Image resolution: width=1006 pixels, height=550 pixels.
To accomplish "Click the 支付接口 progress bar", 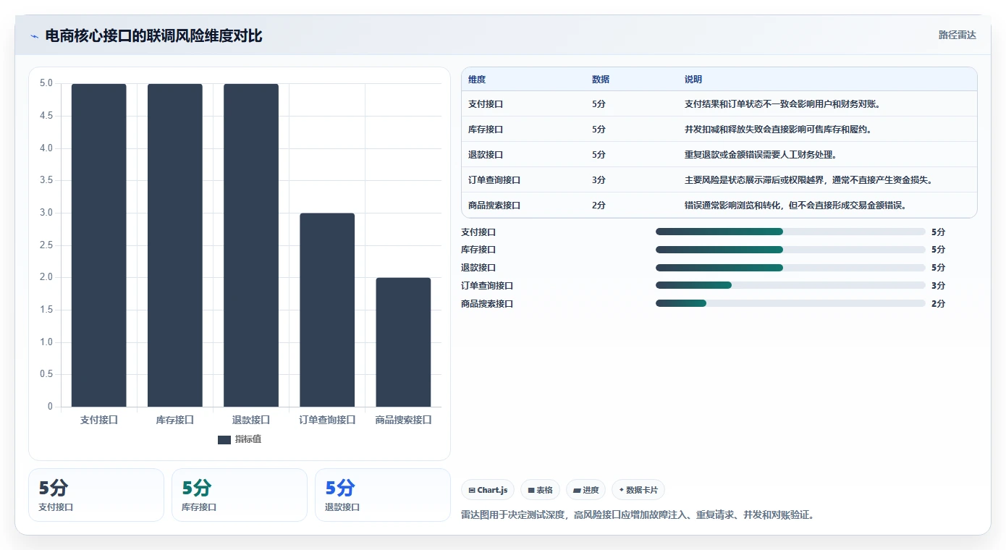I will 790,232.
